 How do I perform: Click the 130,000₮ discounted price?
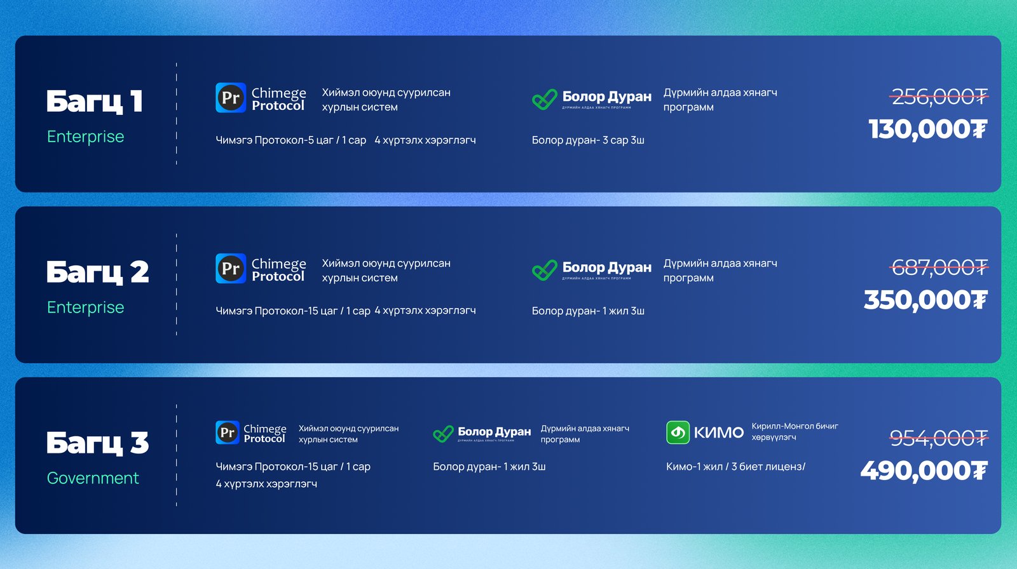pyautogui.click(x=928, y=130)
